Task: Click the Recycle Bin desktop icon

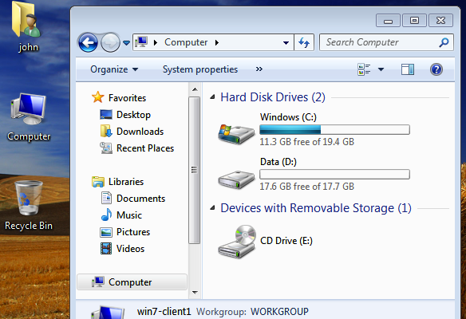Action: pos(29,206)
